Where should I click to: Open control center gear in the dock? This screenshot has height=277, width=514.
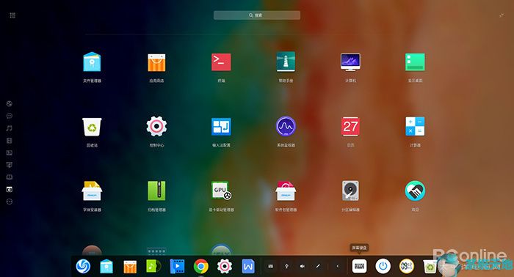225,266
